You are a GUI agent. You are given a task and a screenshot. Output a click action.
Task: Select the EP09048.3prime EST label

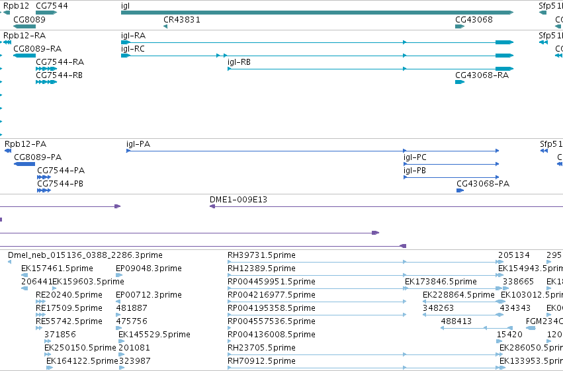pyautogui.click(x=149, y=268)
